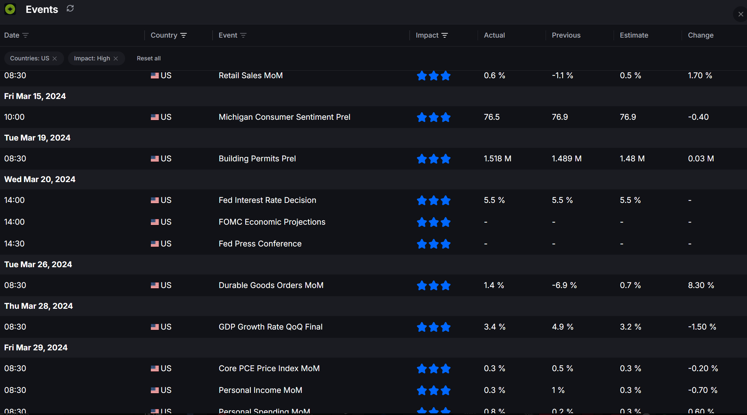Screen dimensions: 747x415
Task: Open the Country column filter icon
Action: 184,35
